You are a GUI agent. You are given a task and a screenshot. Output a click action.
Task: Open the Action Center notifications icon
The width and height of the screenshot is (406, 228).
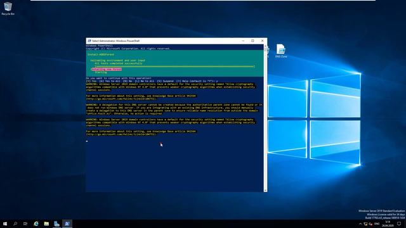tap(399, 224)
